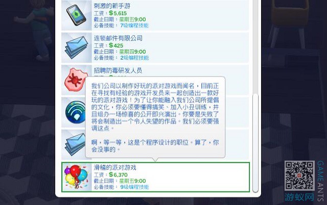Screen dimensions: 327x205
Task: Click the job list scrollbar thumb
Action: [255, 143]
